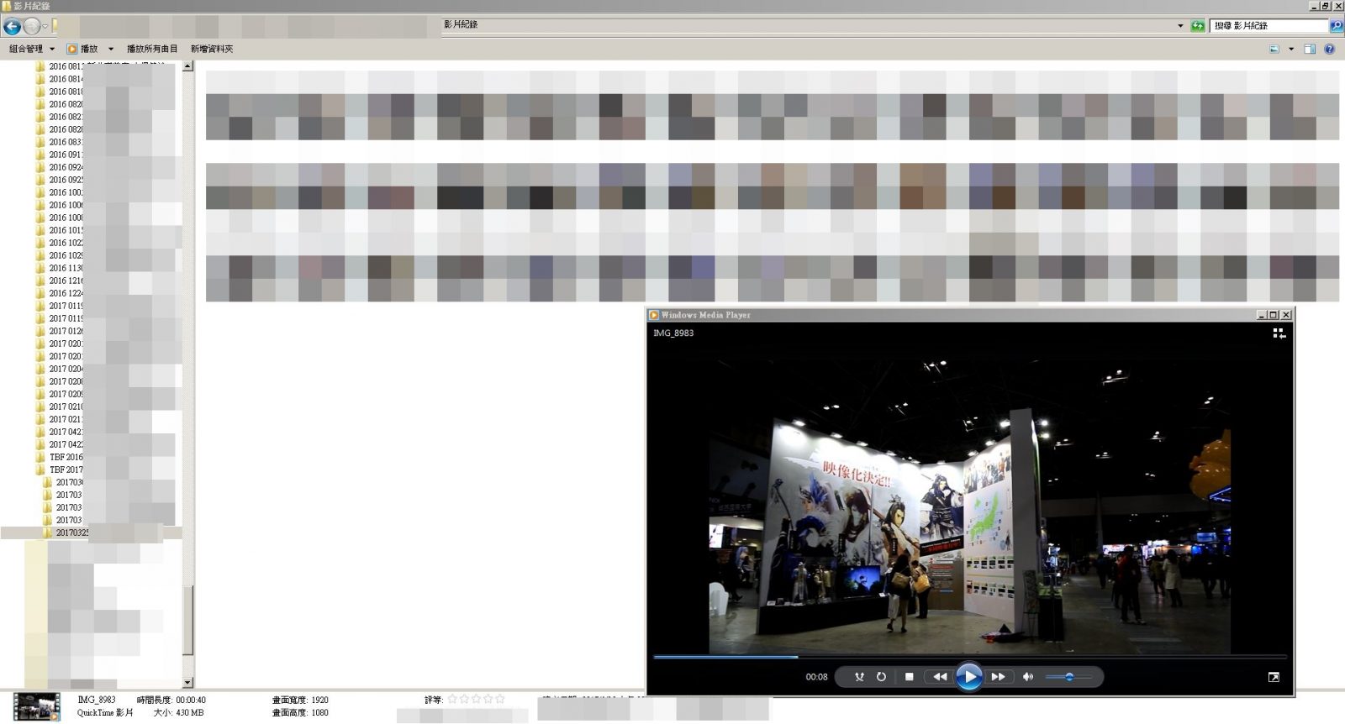This screenshot has height=724, width=1345.
Task: Click 新增資料夾 in the toolbar
Action: (212, 49)
